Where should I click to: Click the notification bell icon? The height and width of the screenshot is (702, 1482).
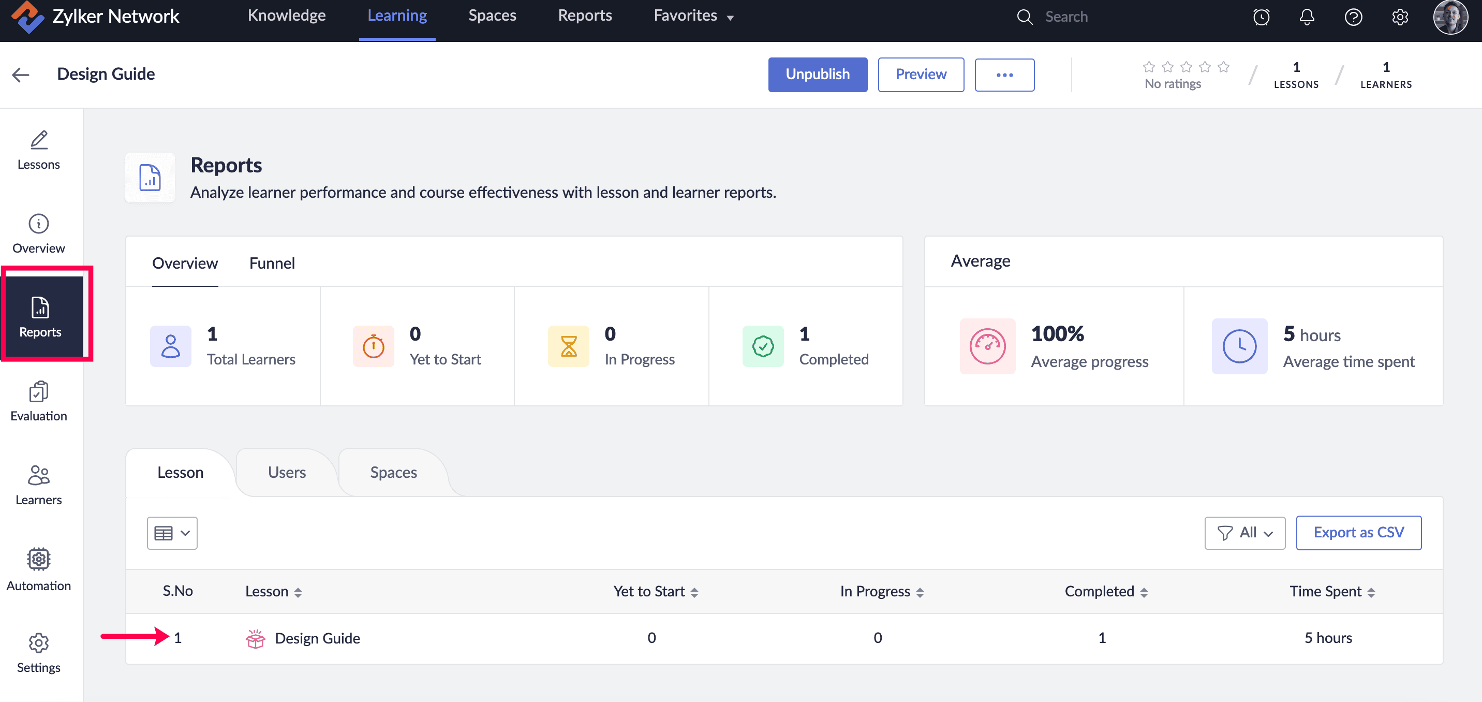(x=1307, y=17)
